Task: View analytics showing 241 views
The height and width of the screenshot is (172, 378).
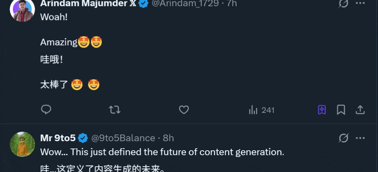Action: [262, 110]
